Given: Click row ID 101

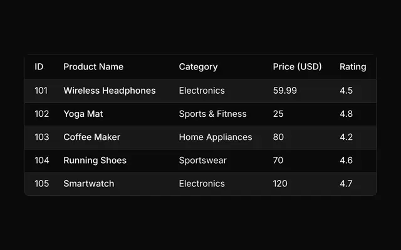Looking at the screenshot, I should coord(41,91).
